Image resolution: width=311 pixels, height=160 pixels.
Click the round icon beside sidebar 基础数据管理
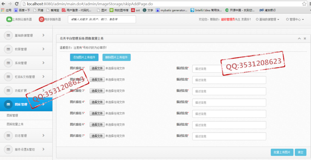(8, 36)
